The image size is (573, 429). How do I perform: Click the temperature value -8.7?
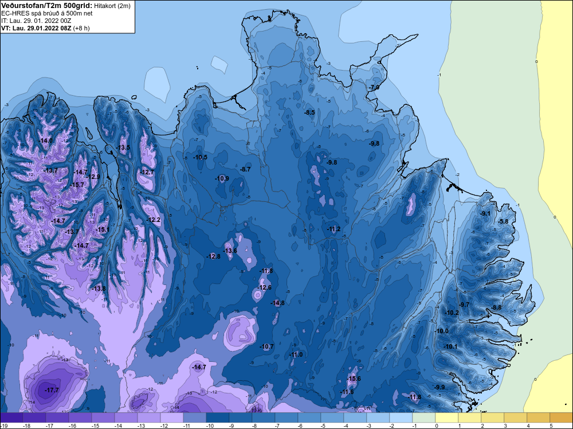[x=245, y=169]
